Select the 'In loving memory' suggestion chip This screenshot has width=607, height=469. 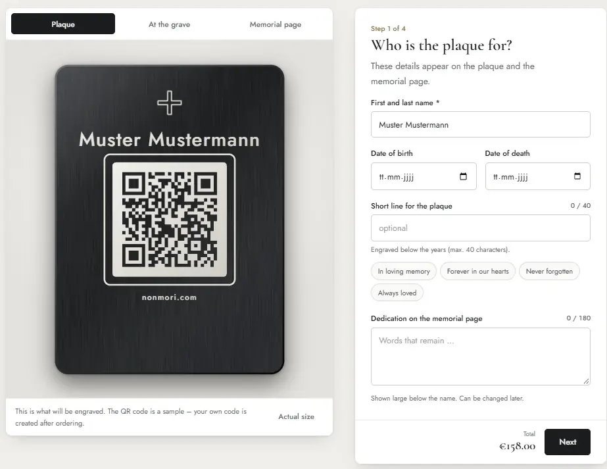click(x=404, y=271)
